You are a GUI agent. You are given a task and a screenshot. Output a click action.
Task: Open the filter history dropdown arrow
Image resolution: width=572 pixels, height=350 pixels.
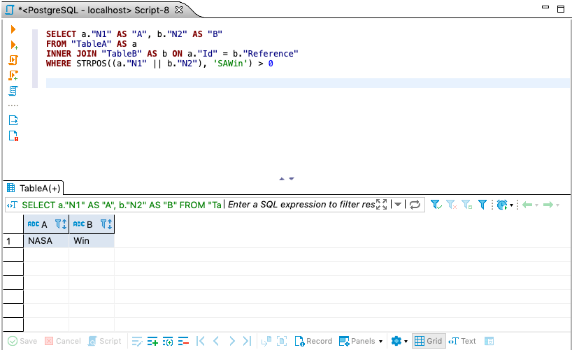point(398,205)
